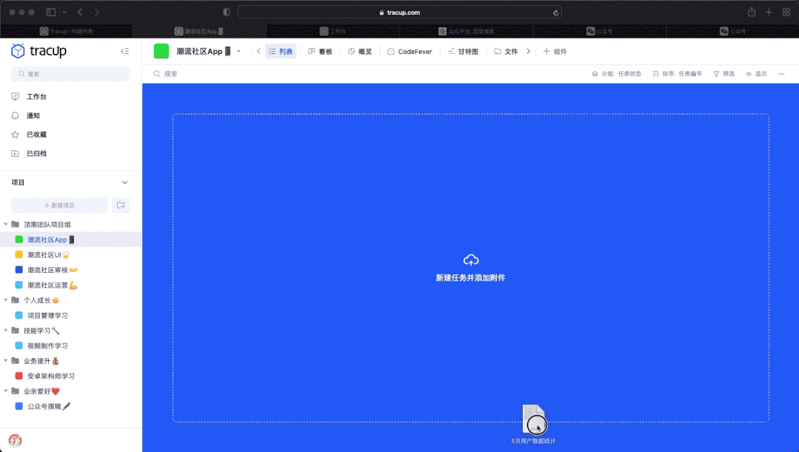Collapse 顶潮团队项目组 folder
This screenshot has height=452, width=799.
6,224
